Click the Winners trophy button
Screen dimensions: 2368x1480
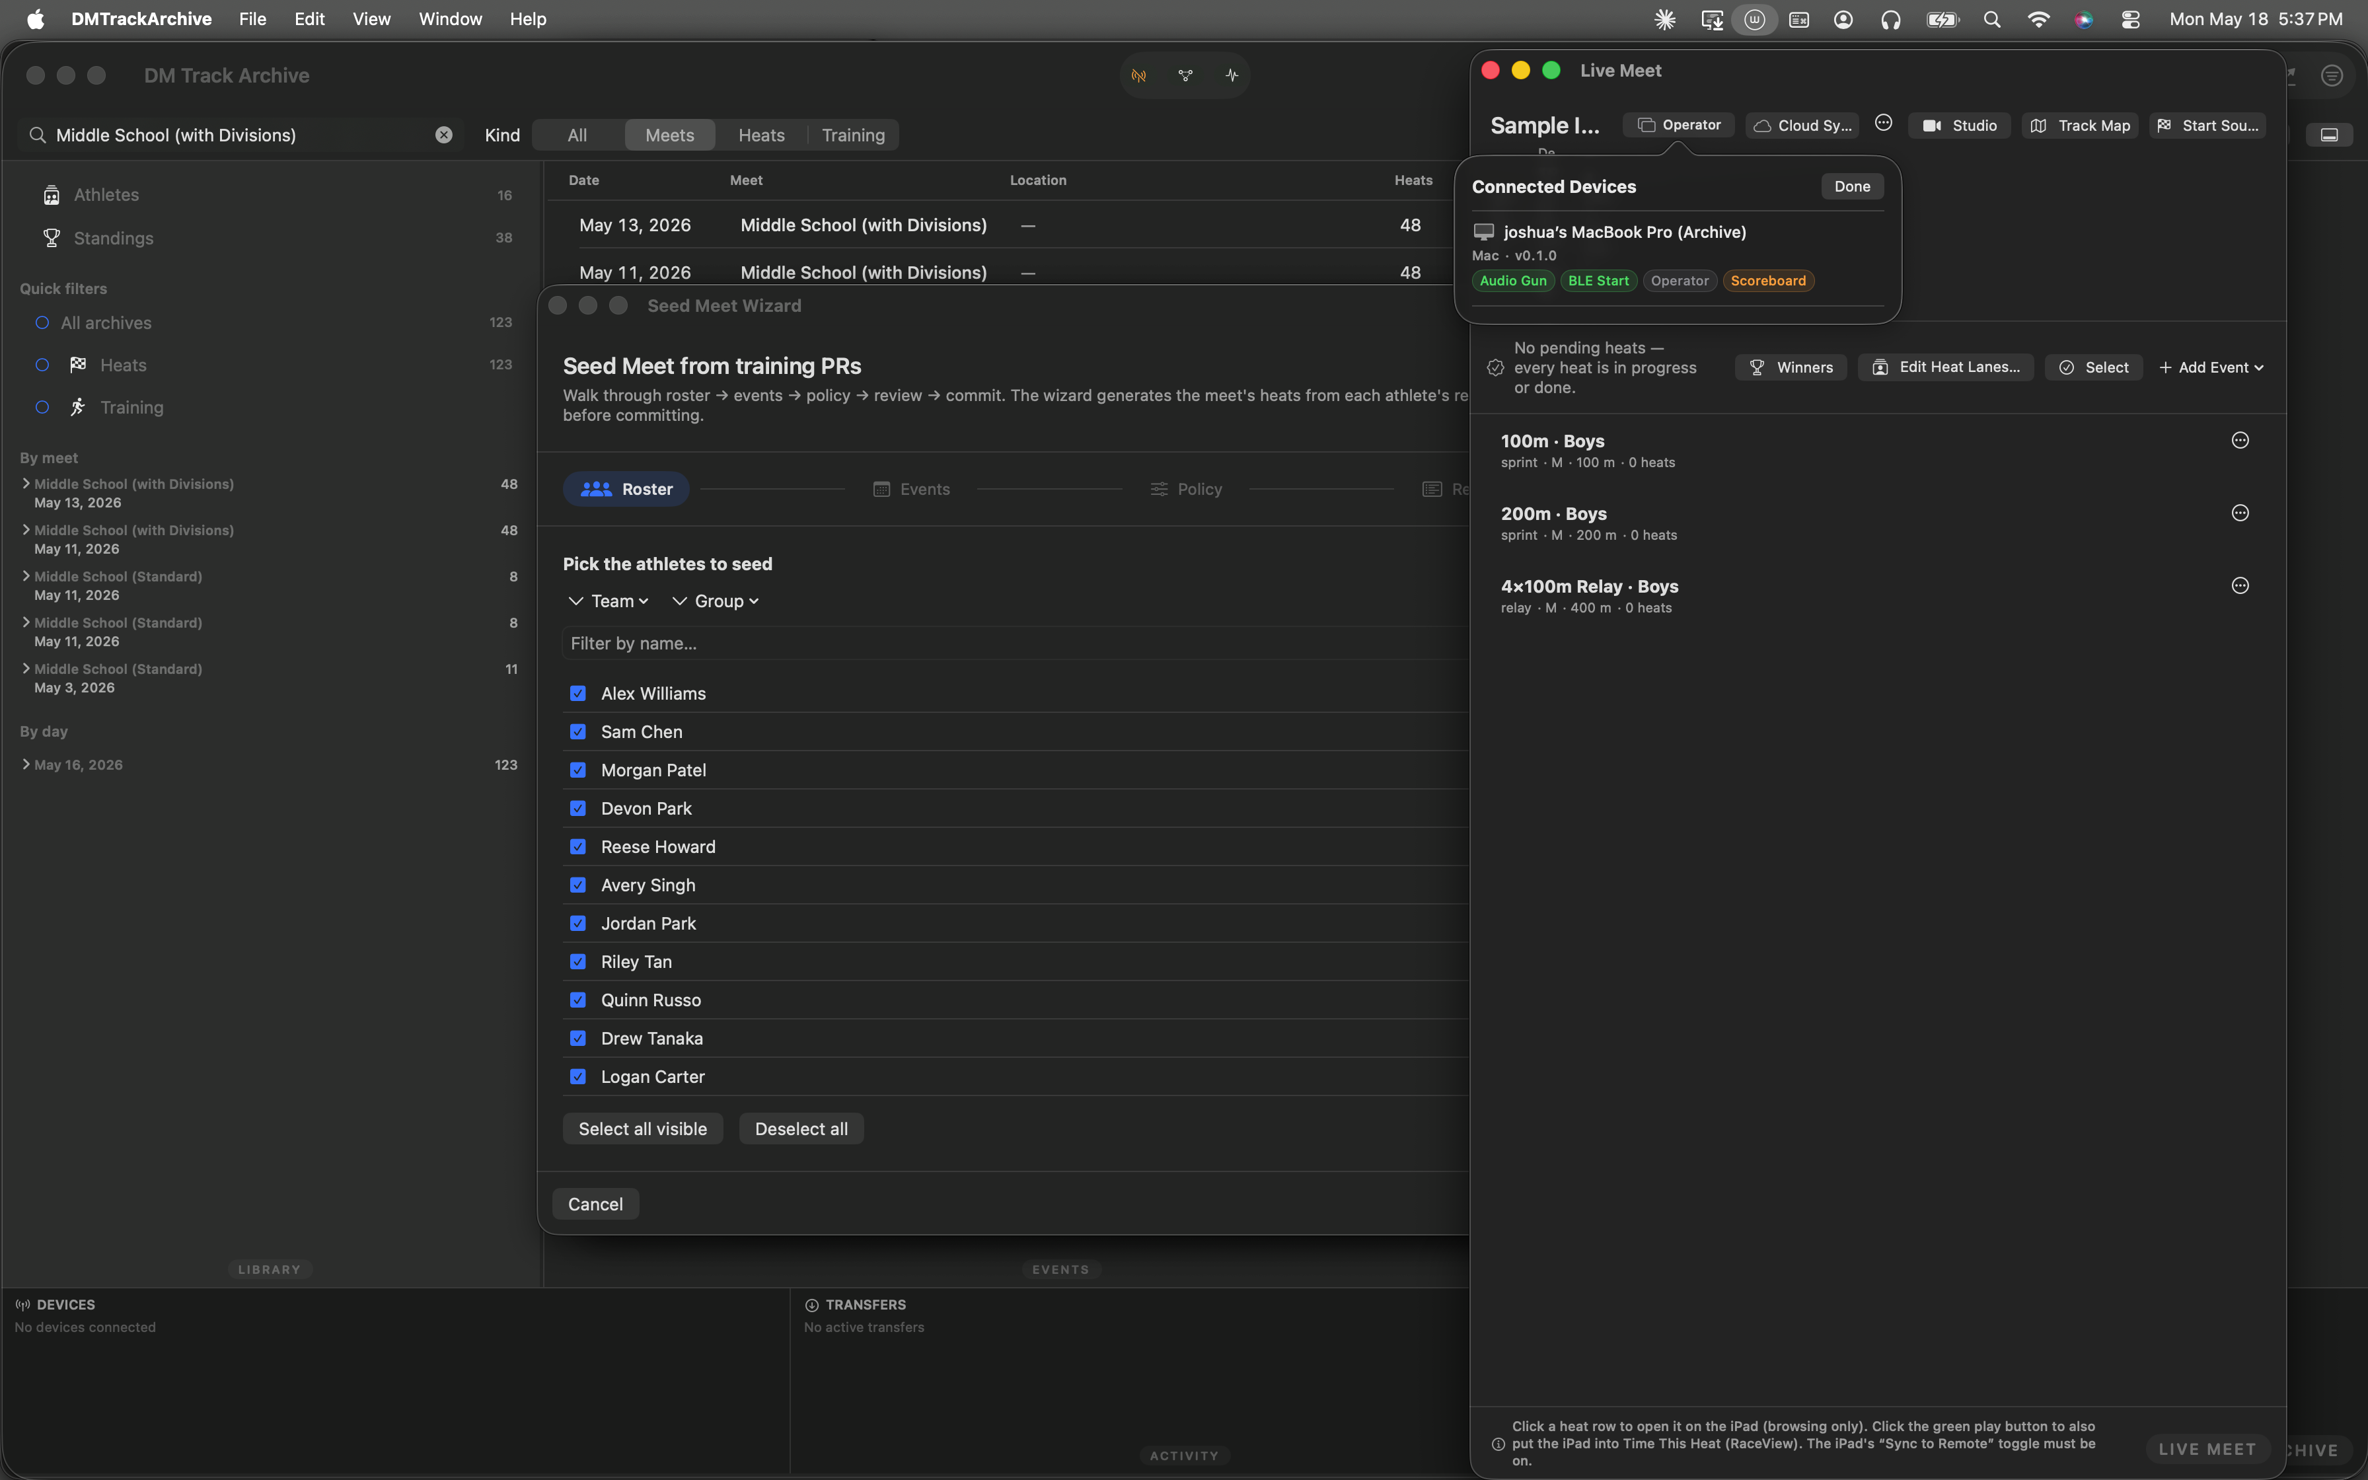[x=1791, y=367]
